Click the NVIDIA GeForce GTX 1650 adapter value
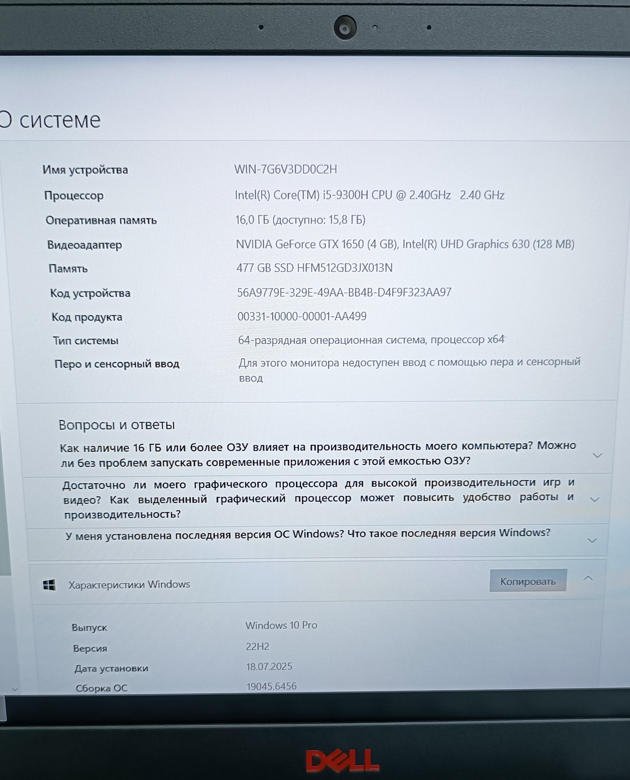Screen dimensions: 630x780 [405, 244]
